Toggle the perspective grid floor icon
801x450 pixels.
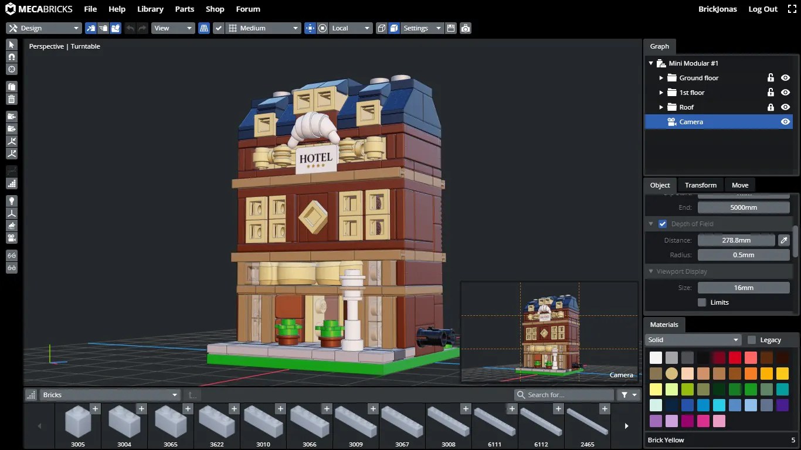(204, 28)
